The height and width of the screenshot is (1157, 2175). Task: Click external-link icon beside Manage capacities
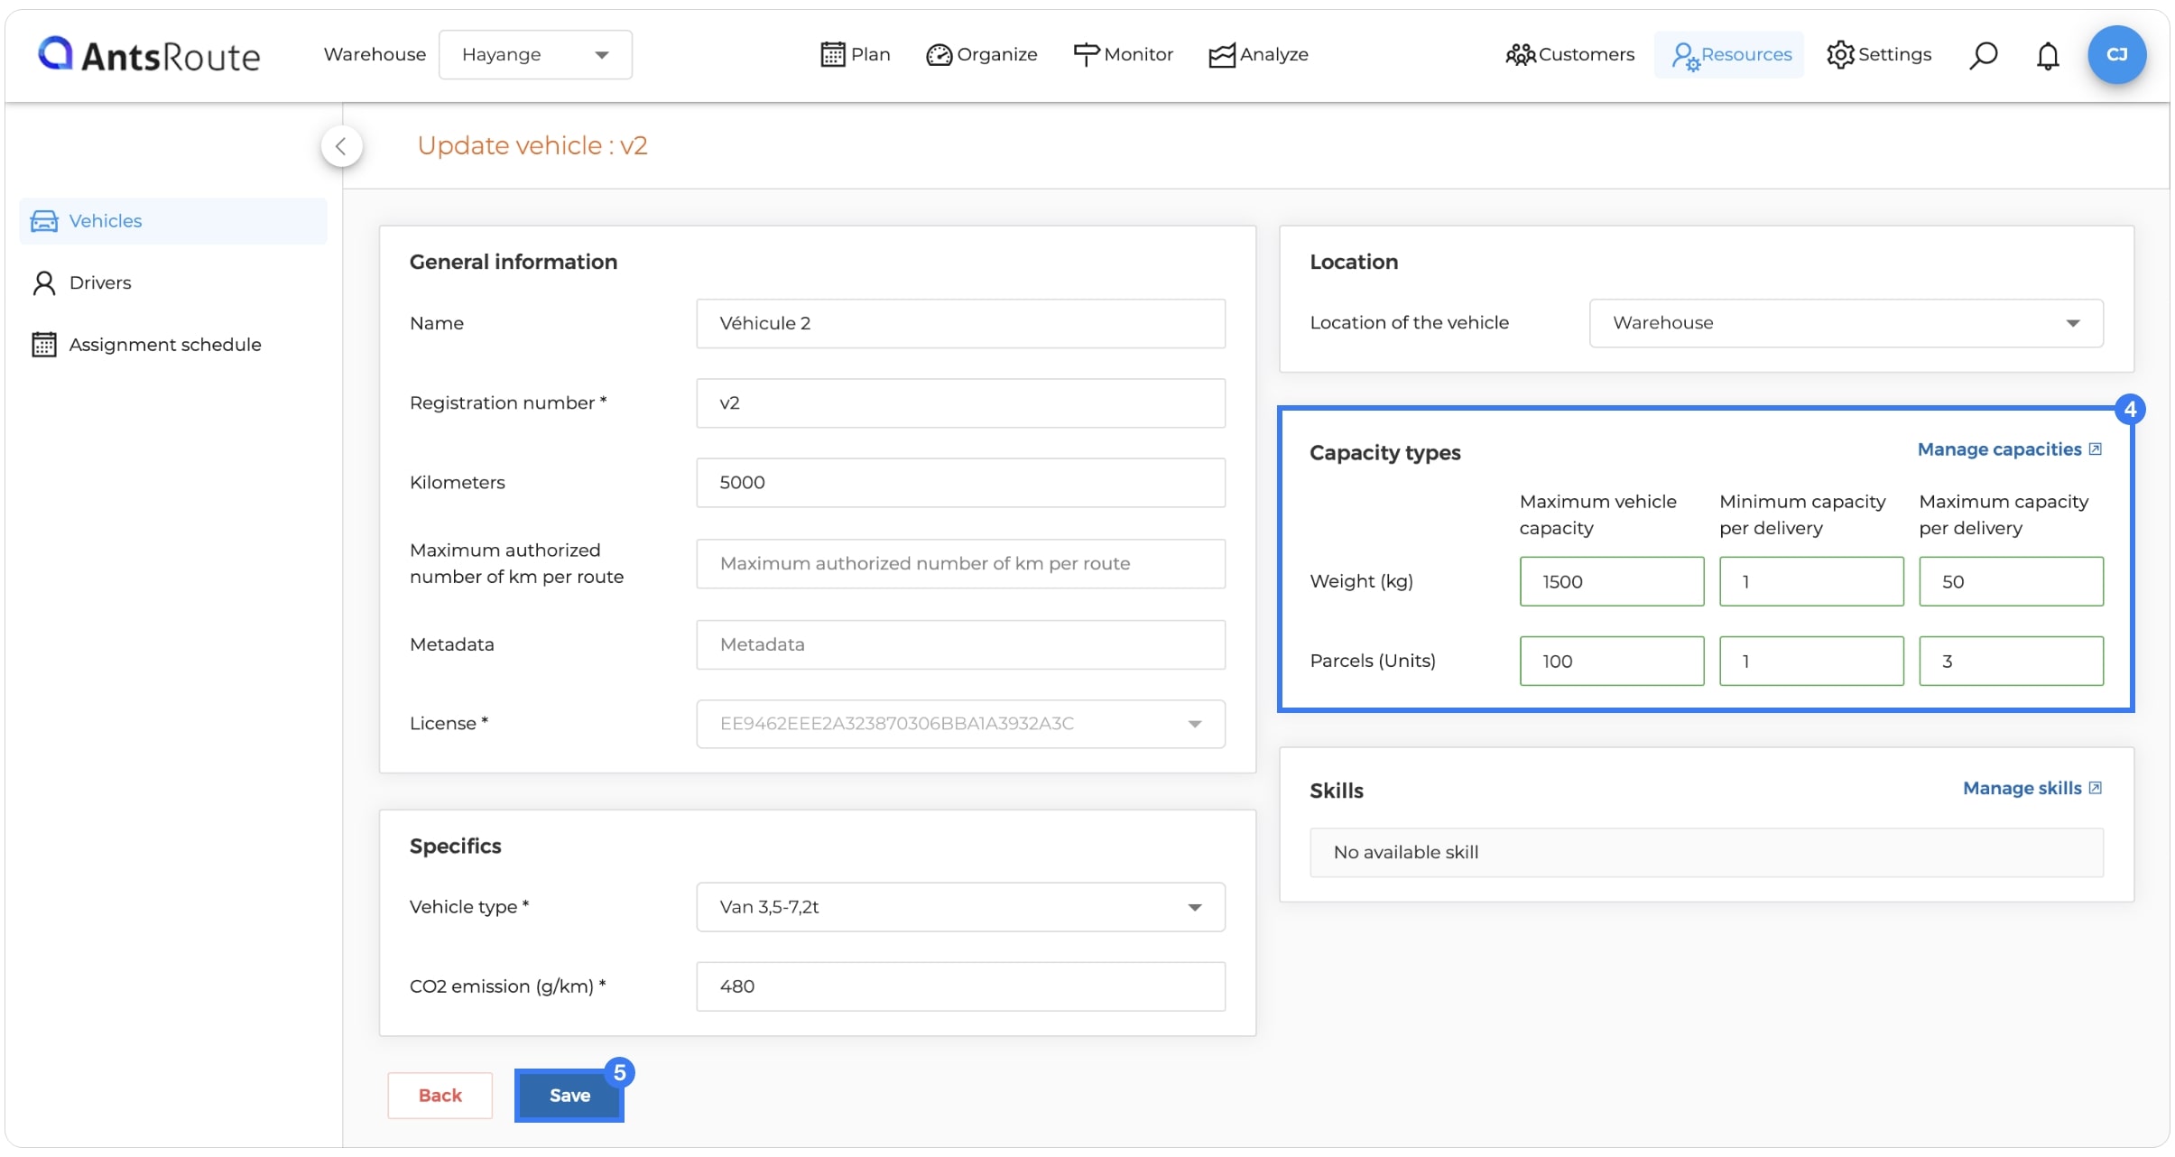pyautogui.click(x=2096, y=449)
